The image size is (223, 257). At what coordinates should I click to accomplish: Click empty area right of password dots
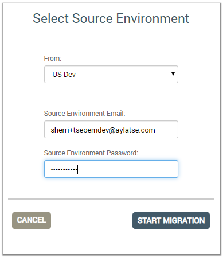(x=128, y=169)
